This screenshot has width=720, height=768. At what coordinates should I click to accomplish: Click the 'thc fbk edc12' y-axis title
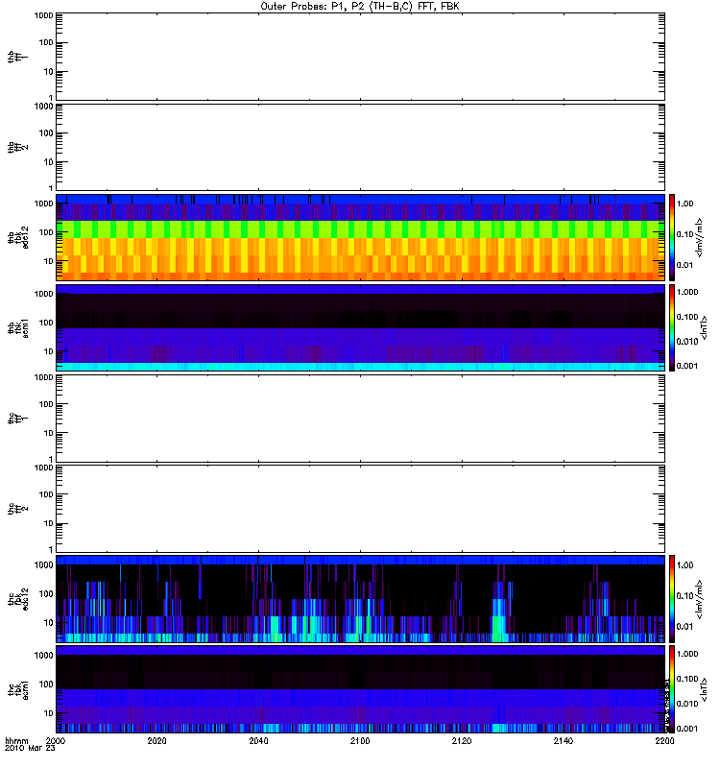(18, 599)
